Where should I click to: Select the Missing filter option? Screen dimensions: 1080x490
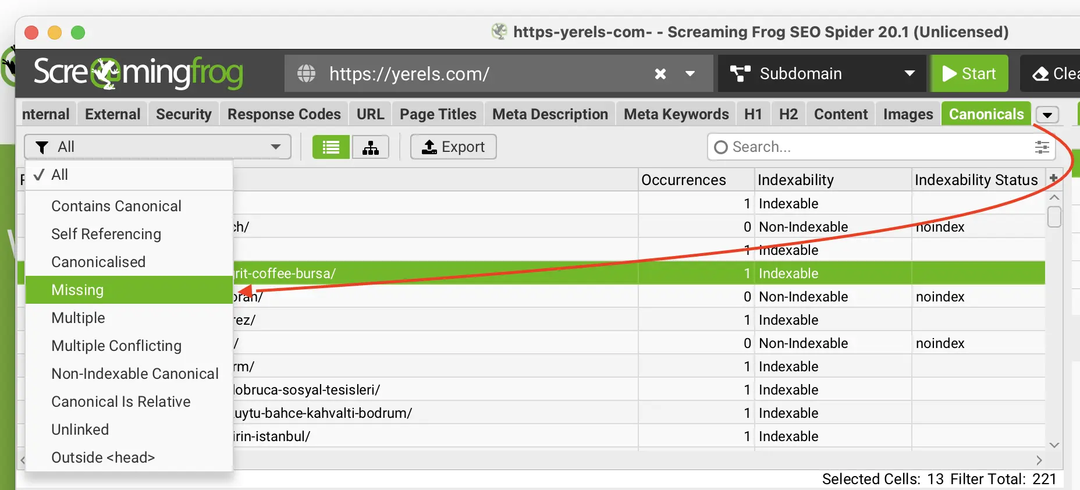[129, 290]
